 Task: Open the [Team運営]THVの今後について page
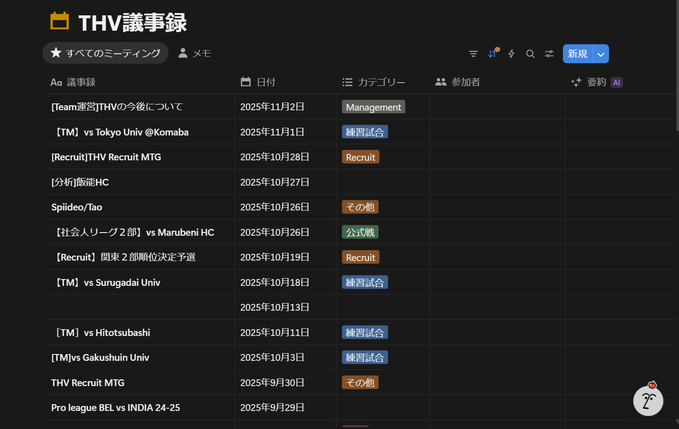click(x=117, y=107)
